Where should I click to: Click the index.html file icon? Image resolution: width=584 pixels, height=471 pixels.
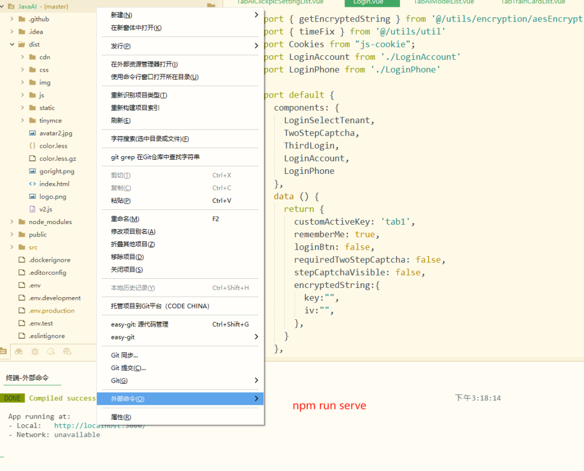[33, 184]
